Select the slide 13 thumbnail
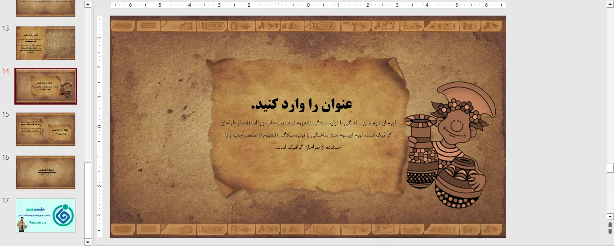Image resolution: width=614 pixels, height=246 pixels. click(45, 43)
